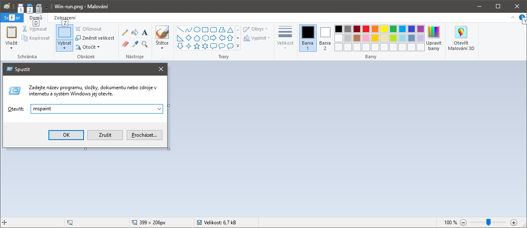Open Upravit barvy color editor
527x228 pixels.
coord(433,38)
